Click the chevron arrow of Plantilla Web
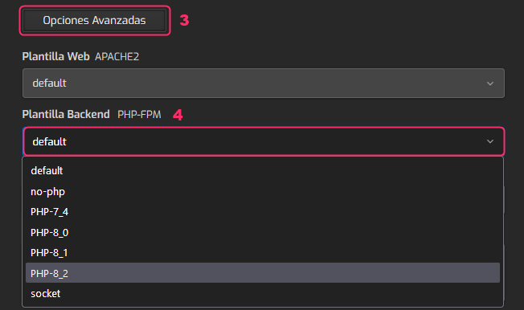Viewport: 524px width, 310px height. [x=490, y=84]
